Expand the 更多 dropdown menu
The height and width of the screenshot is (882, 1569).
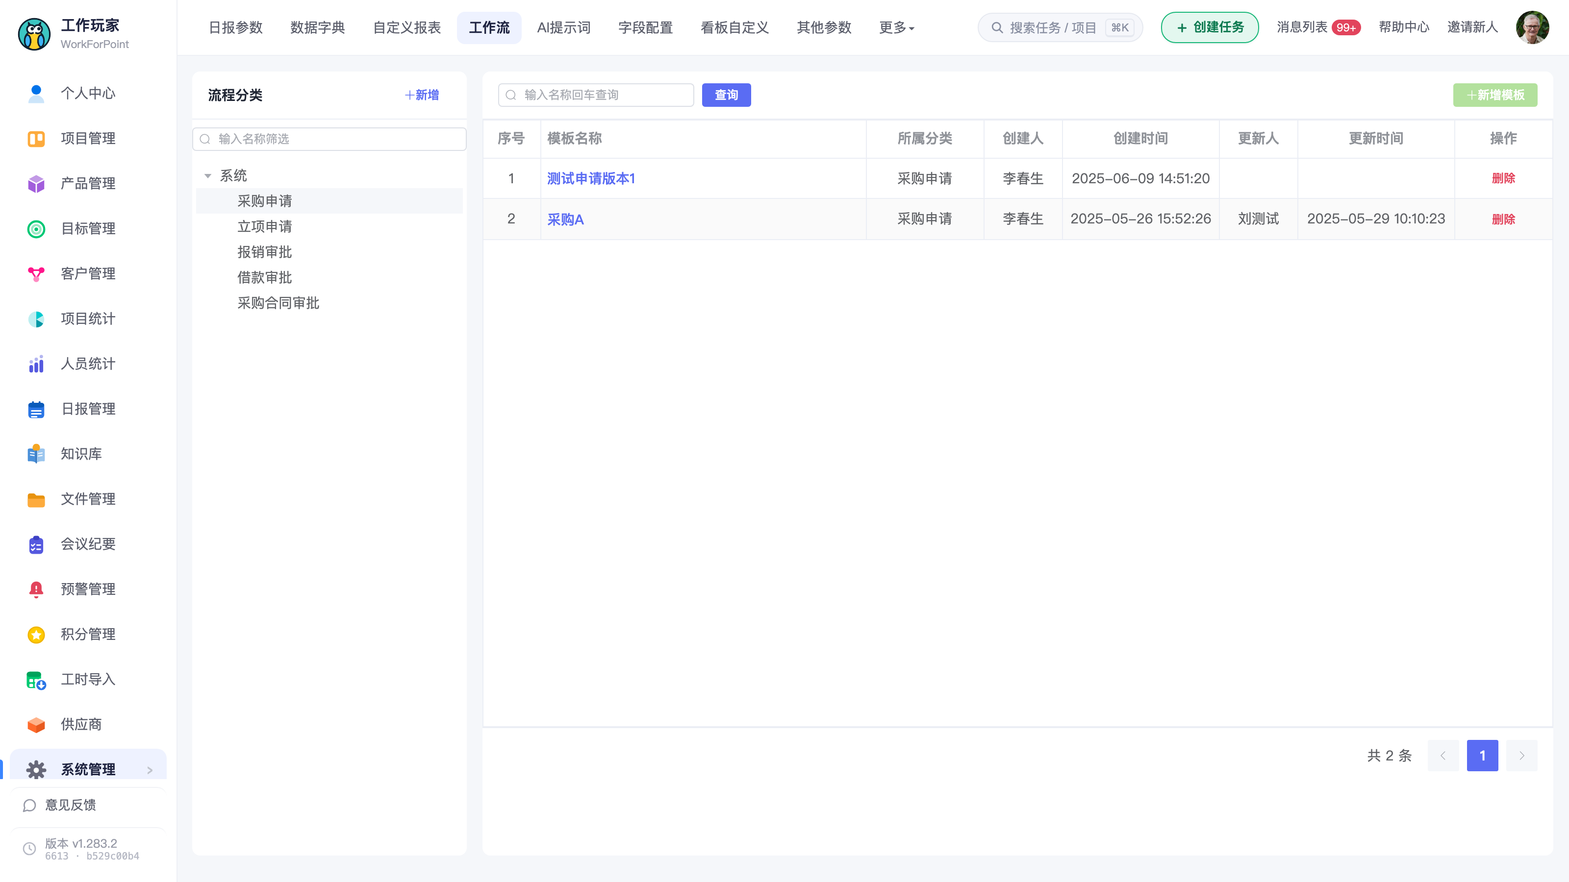pyautogui.click(x=897, y=27)
